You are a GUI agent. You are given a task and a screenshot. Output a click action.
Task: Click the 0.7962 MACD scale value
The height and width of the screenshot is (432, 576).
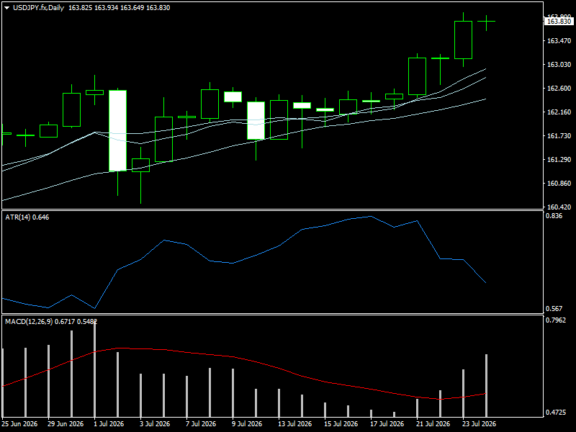coord(556,320)
